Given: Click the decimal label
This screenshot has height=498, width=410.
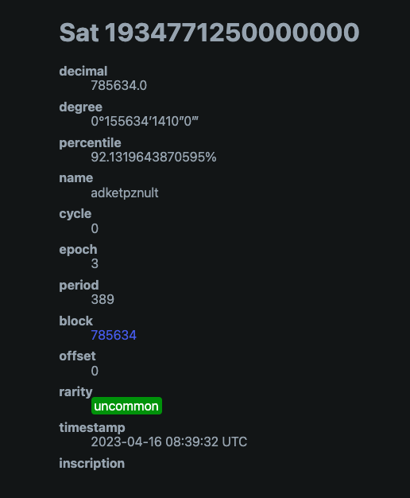Looking at the screenshot, I should [83, 71].
